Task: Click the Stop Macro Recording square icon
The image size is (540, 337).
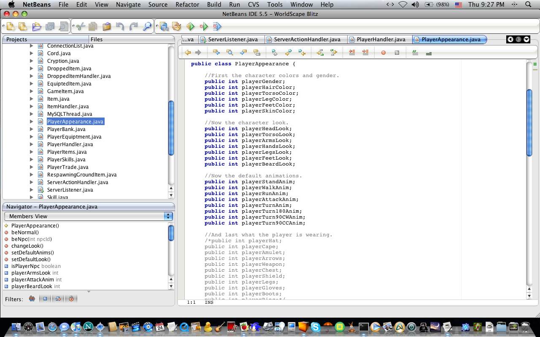Action: coord(397,53)
